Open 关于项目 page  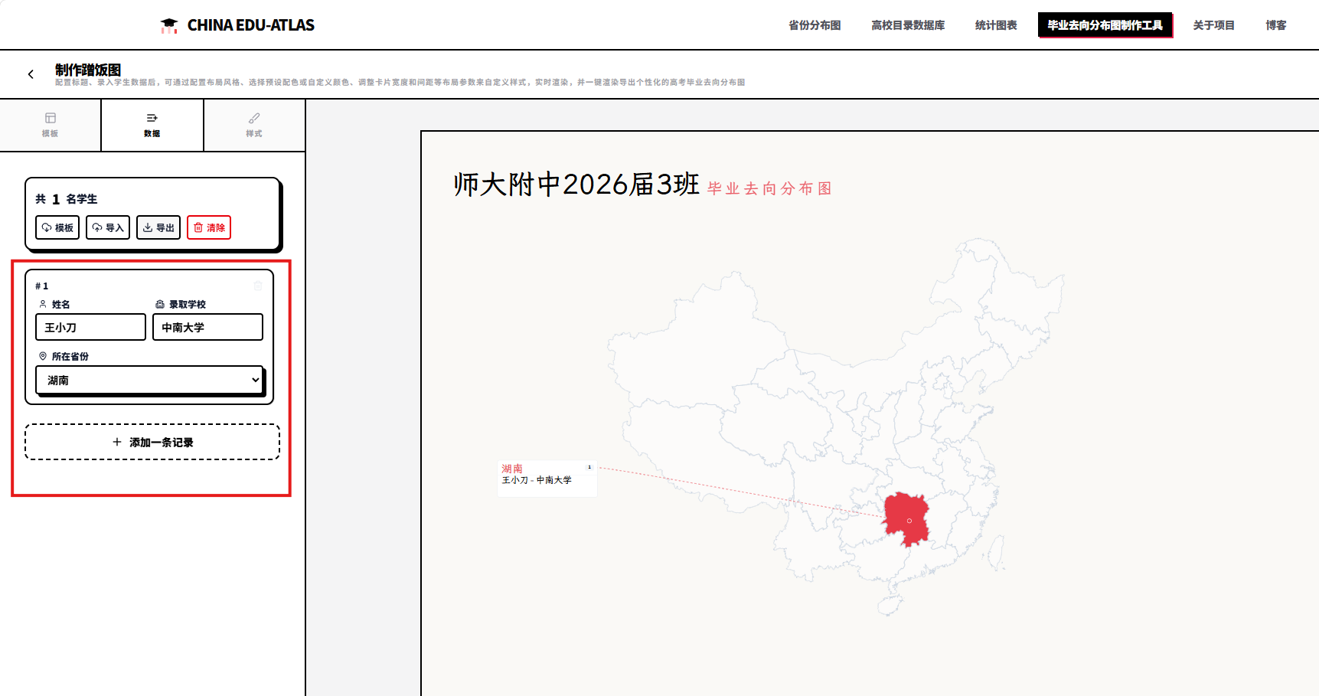click(x=1213, y=25)
